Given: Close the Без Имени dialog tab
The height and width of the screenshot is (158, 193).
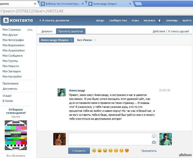Looking at the screenshot, I should click(x=95, y=40).
